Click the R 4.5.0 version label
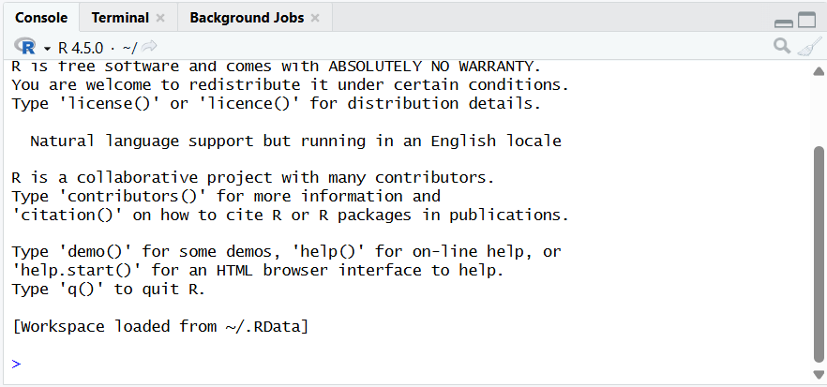The height and width of the screenshot is (387, 827). point(82,46)
